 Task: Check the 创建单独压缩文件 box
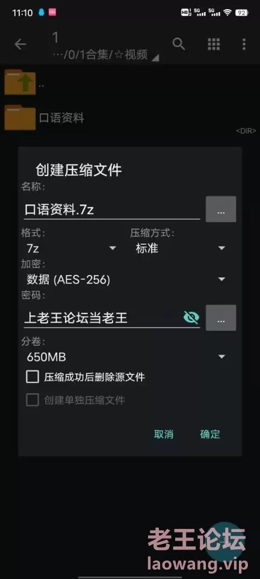(32, 400)
